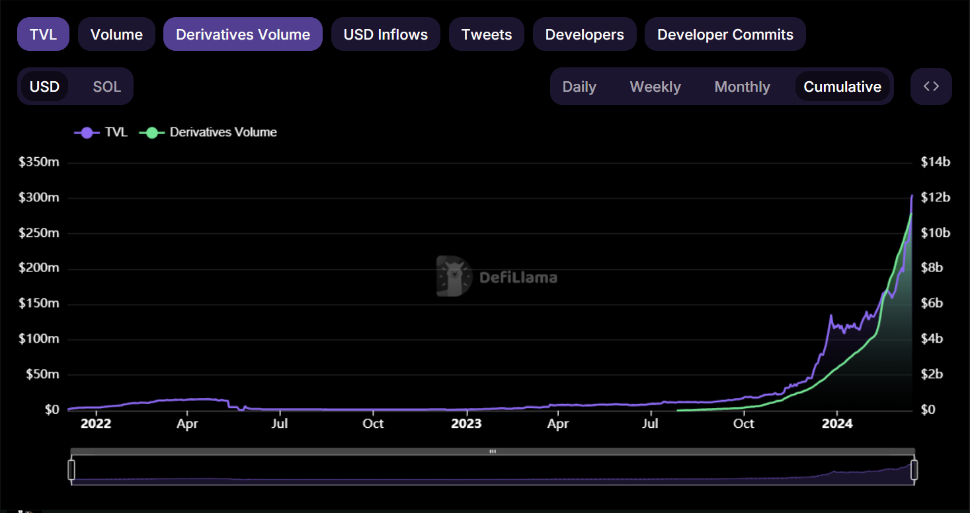Screen dimensions: 970x513
Task: Select USD denomination
Action: pos(45,86)
